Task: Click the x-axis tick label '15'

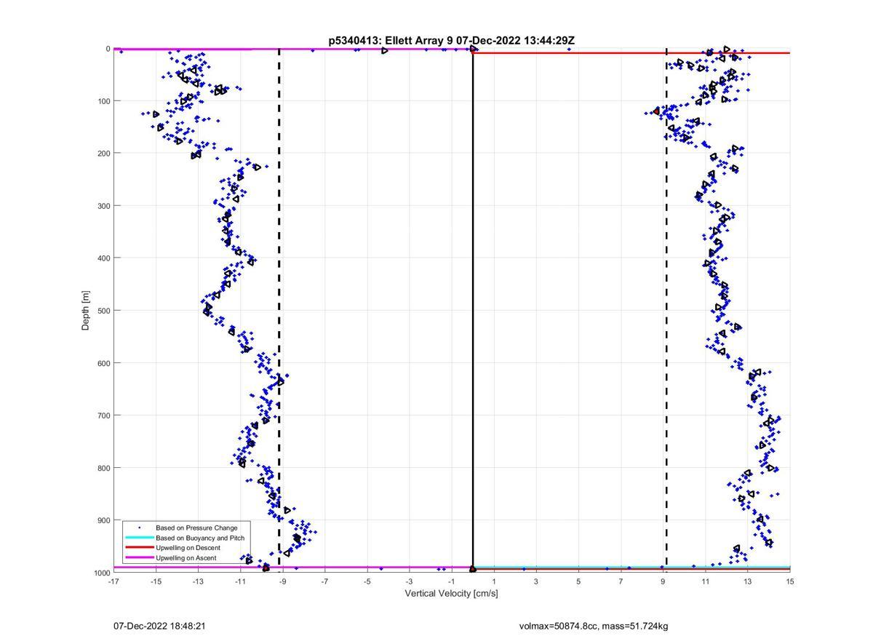Action: pos(790,581)
